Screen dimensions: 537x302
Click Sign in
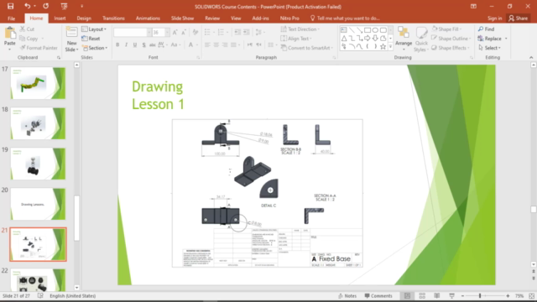tap(494, 18)
